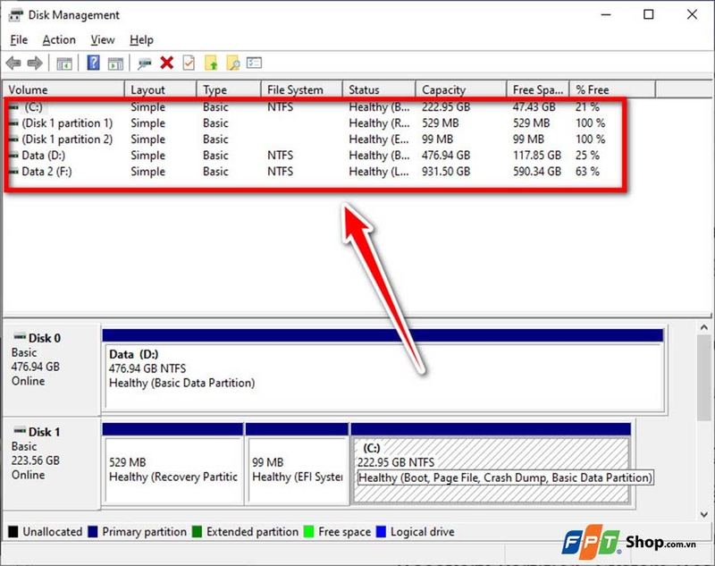Click the Disk Management title bar icon
715x566 pixels.
pyautogui.click(x=15, y=15)
